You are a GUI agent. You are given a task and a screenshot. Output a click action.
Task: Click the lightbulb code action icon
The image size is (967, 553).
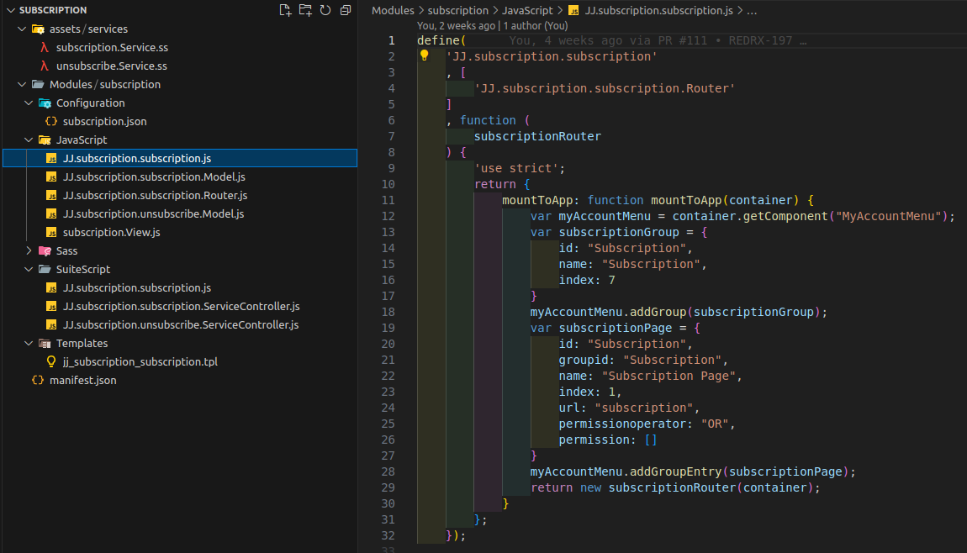pos(425,56)
